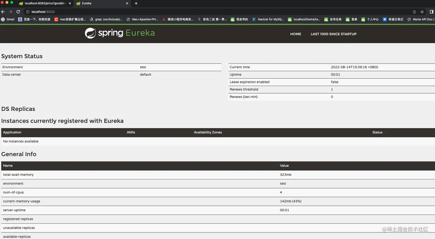The image size is (435, 239).
Task: Switch to the localhost:8083/price tab
Action: [45, 3]
